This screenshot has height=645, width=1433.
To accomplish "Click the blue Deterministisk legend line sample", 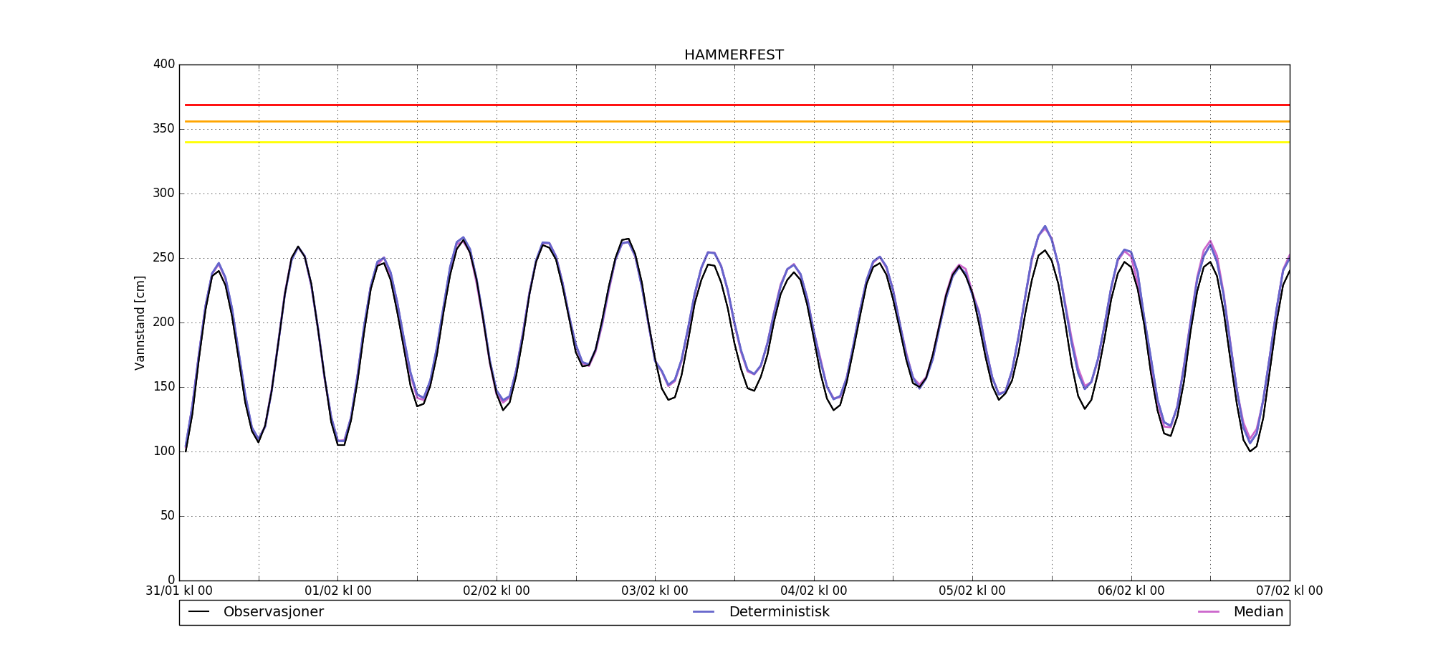I will click(x=704, y=612).
